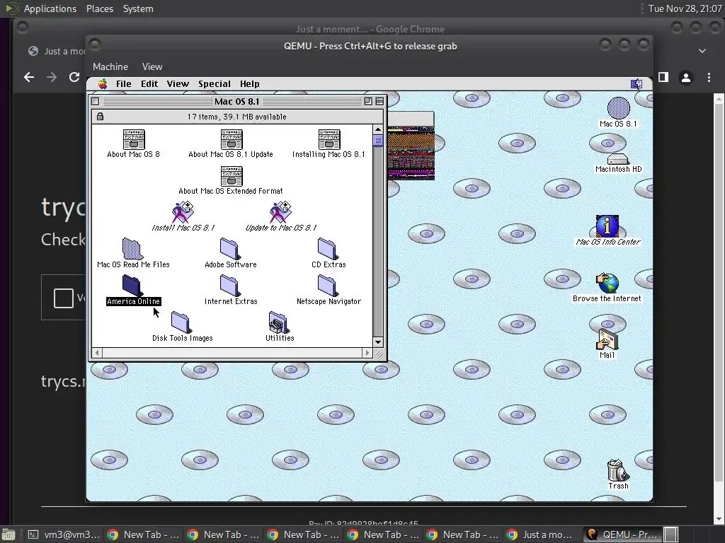Select the Install Mac OS 8.1 installer icon
Viewport: 725px width, 543px height.
183,212
